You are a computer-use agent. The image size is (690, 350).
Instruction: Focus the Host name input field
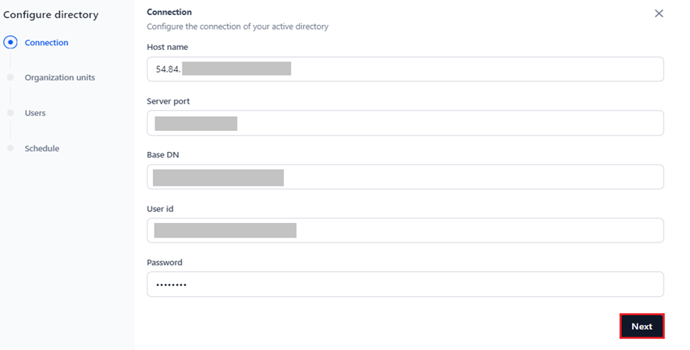point(405,69)
